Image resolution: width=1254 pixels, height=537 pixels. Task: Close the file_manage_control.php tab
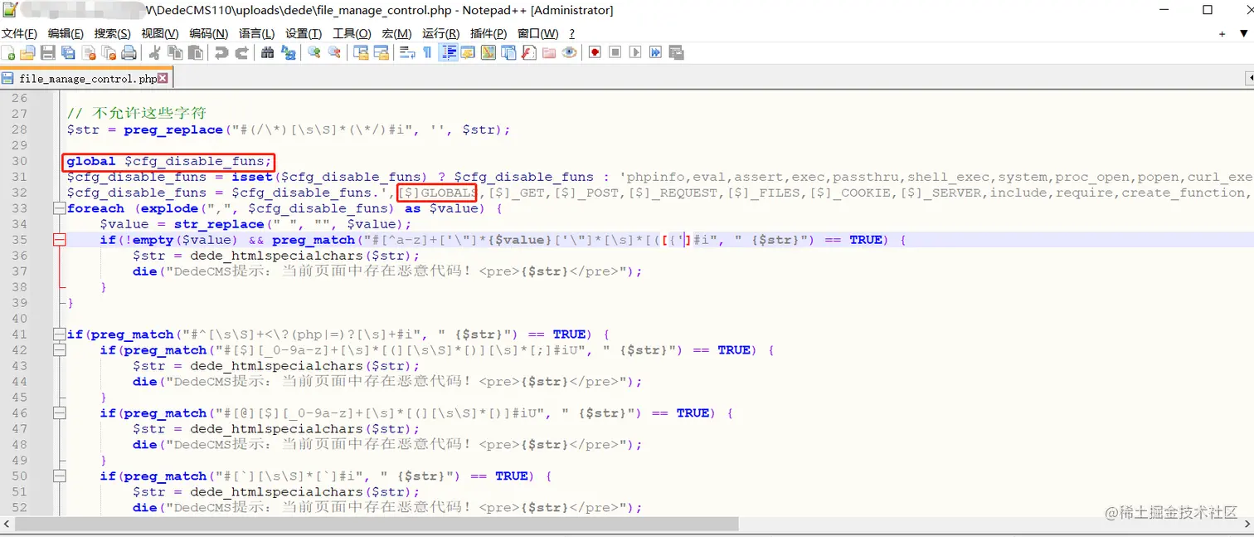click(163, 78)
